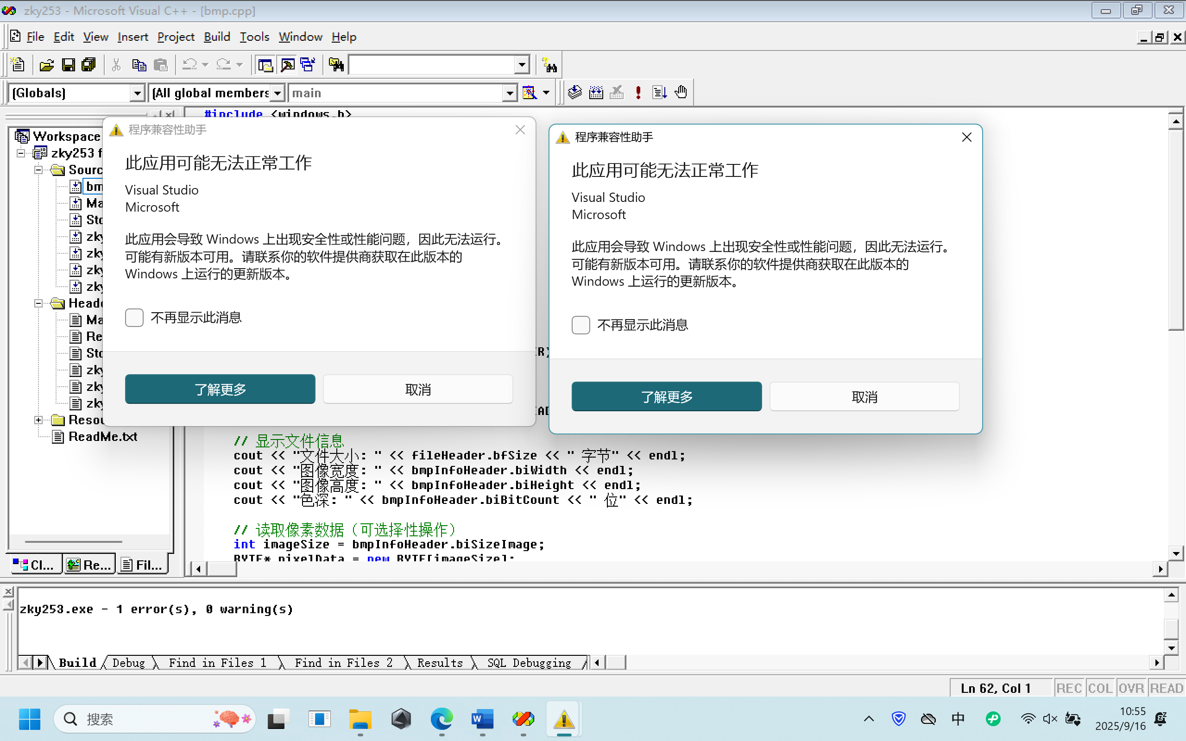Click the Build toolbar icon
This screenshot has height=741, width=1186.
(x=596, y=93)
